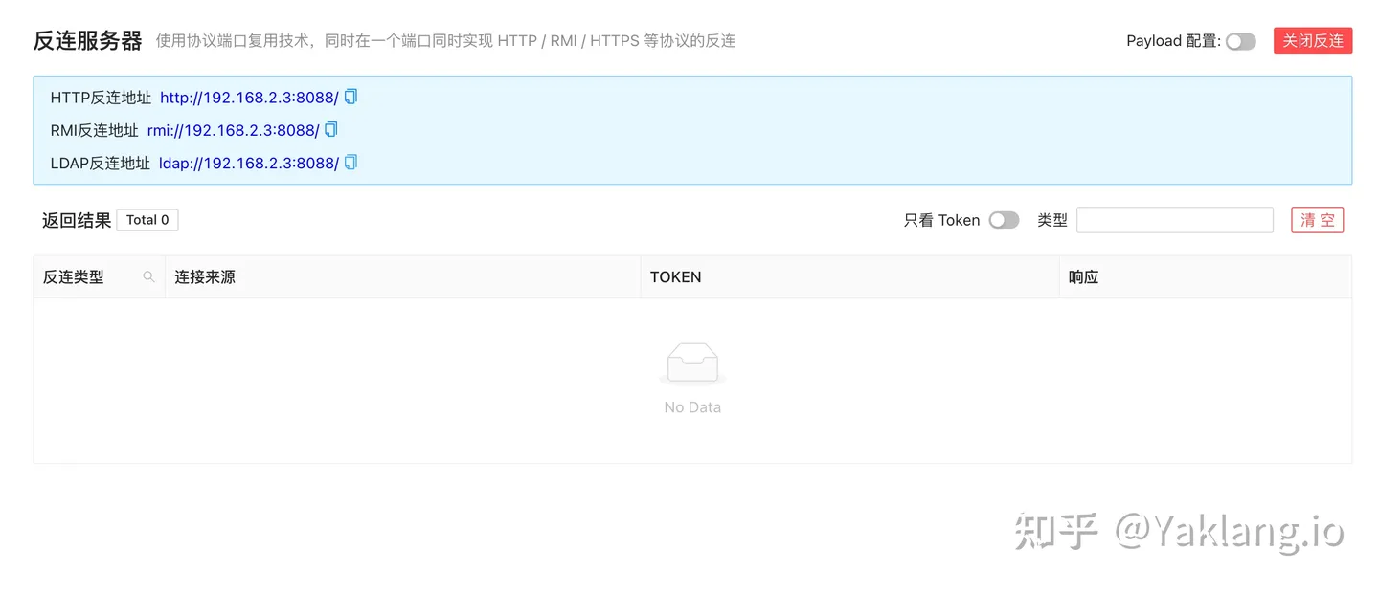Screen dimensions: 1379x593
Task: Click the 反连服务器 page title
Action: point(87,41)
